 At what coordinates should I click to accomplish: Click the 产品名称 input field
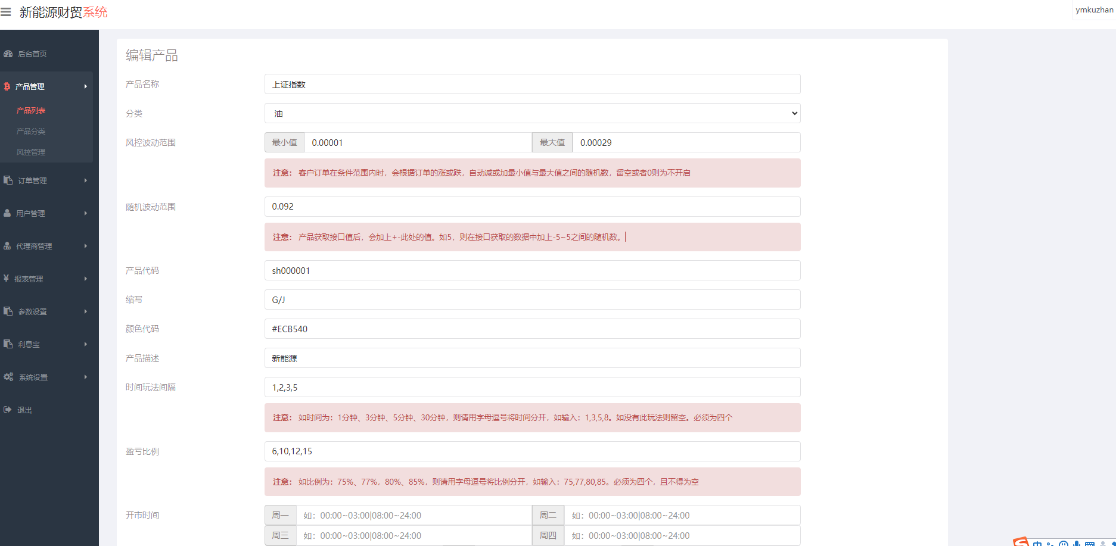click(x=531, y=85)
